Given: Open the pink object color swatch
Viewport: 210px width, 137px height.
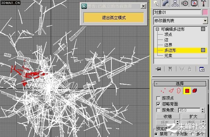Looking at the screenshot, I should [x=205, y=12].
